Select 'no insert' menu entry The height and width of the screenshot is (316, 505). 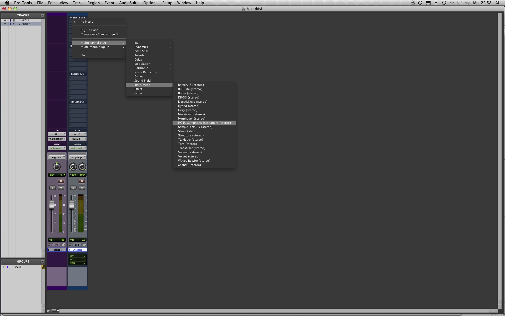[x=99, y=22]
